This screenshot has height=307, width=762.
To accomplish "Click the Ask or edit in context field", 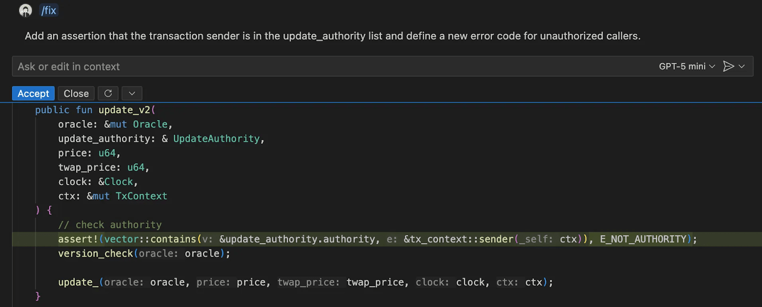I will click(333, 67).
